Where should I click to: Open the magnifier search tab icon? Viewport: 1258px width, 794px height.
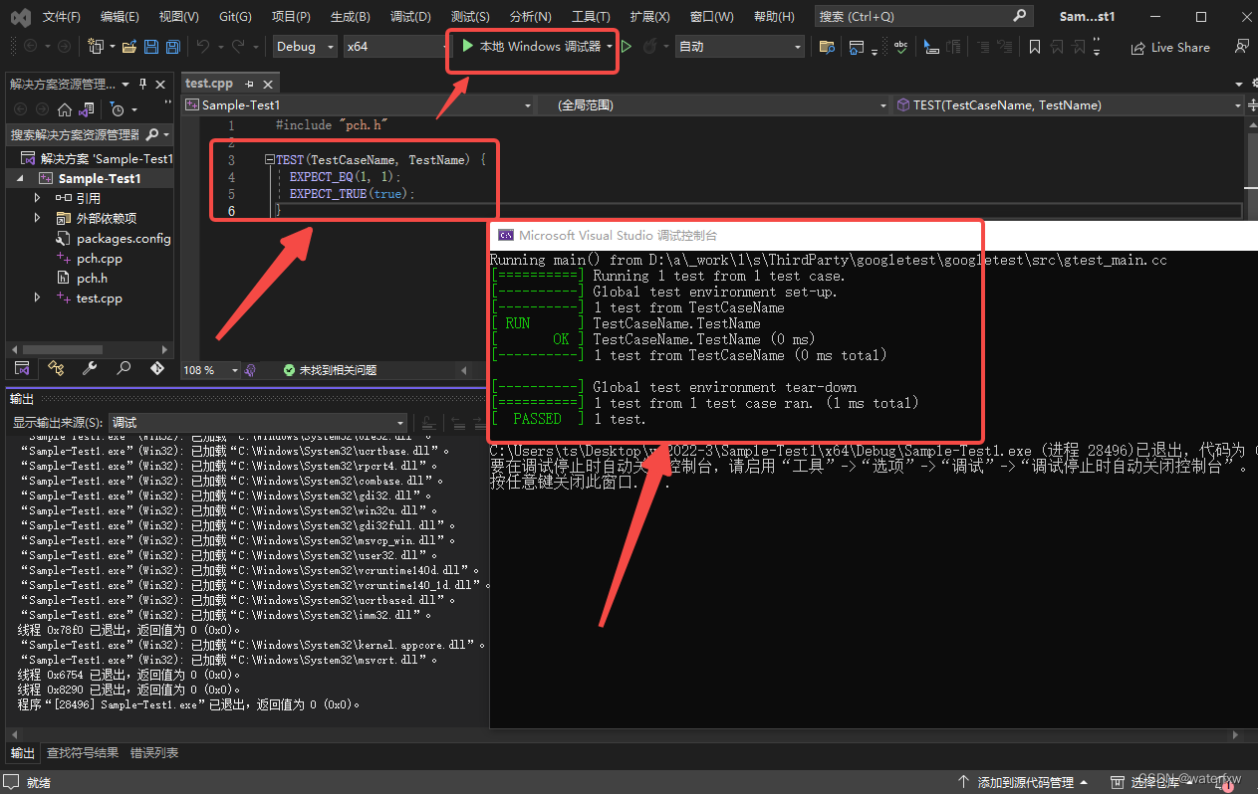pos(124,369)
